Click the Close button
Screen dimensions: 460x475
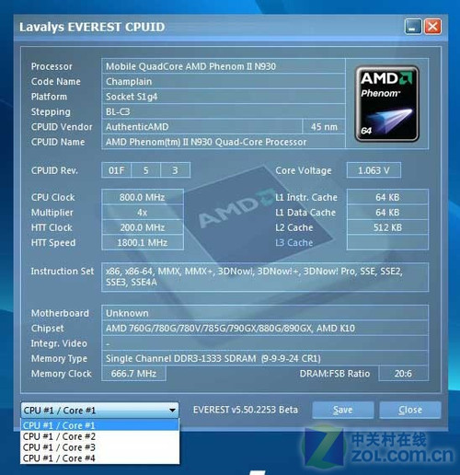point(410,410)
